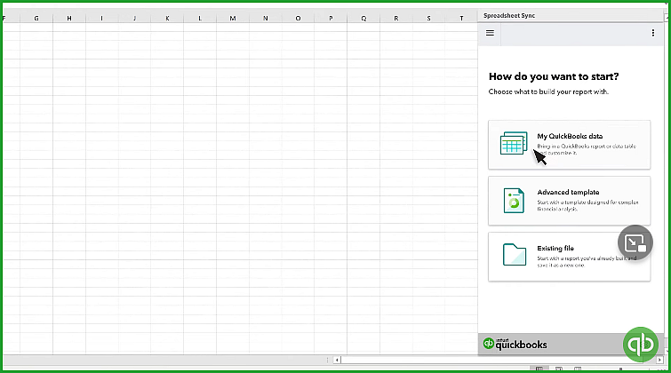Click the round picture-in-picture overlay button
The height and width of the screenshot is (373, 671).
[x=635, y=242]
